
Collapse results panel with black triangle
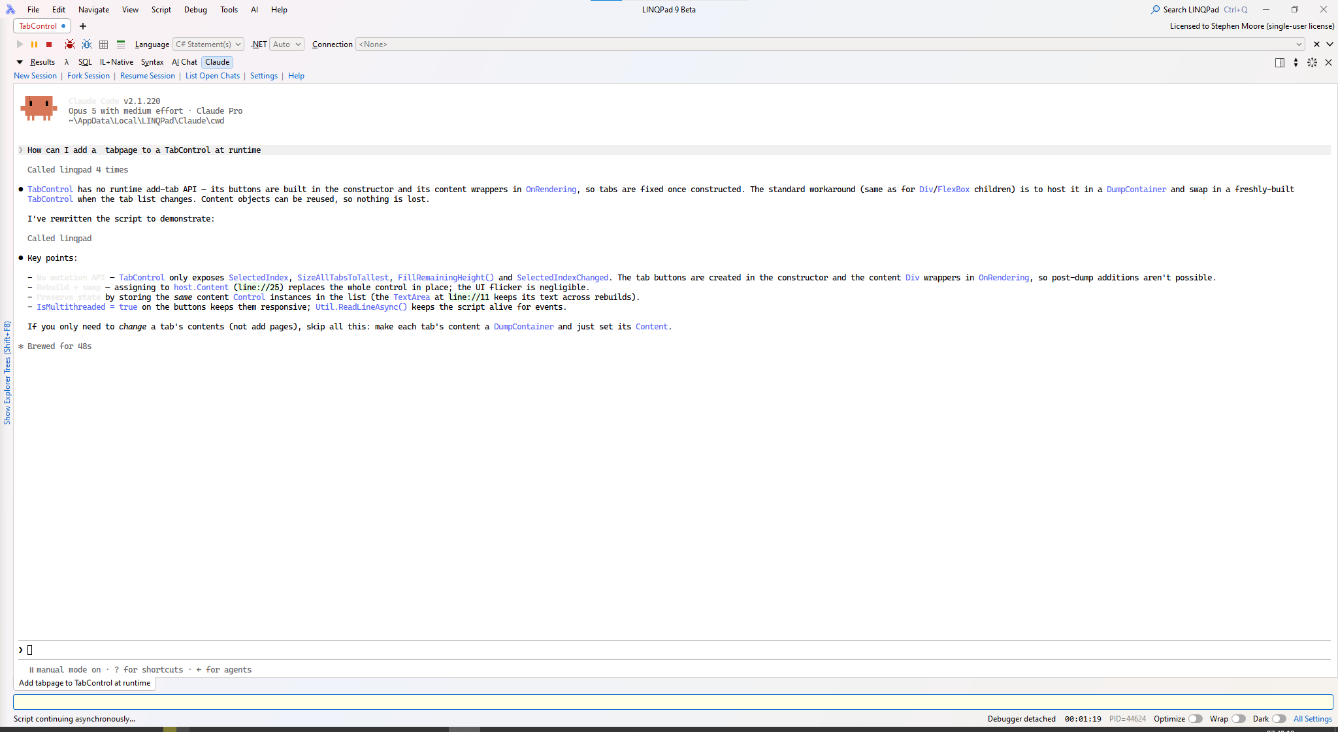tap(20, 62)
